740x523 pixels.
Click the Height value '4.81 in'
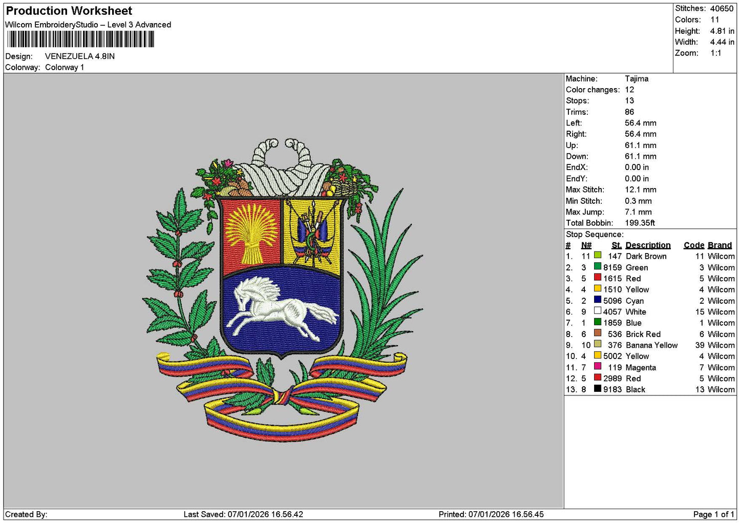(722, 31)
